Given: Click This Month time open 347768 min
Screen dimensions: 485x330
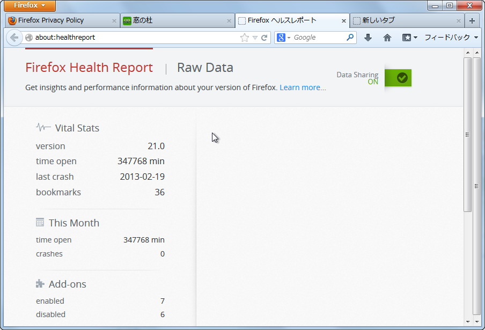Looking at the screenshot, I should (x=144, y=240).
